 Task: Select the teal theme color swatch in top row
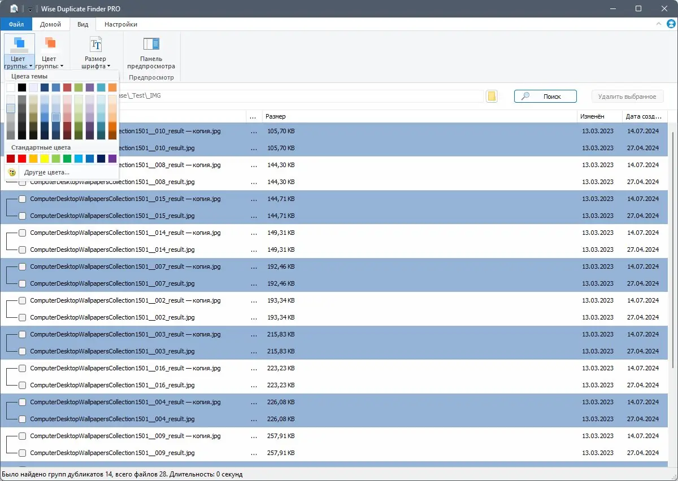pos(101,88)
